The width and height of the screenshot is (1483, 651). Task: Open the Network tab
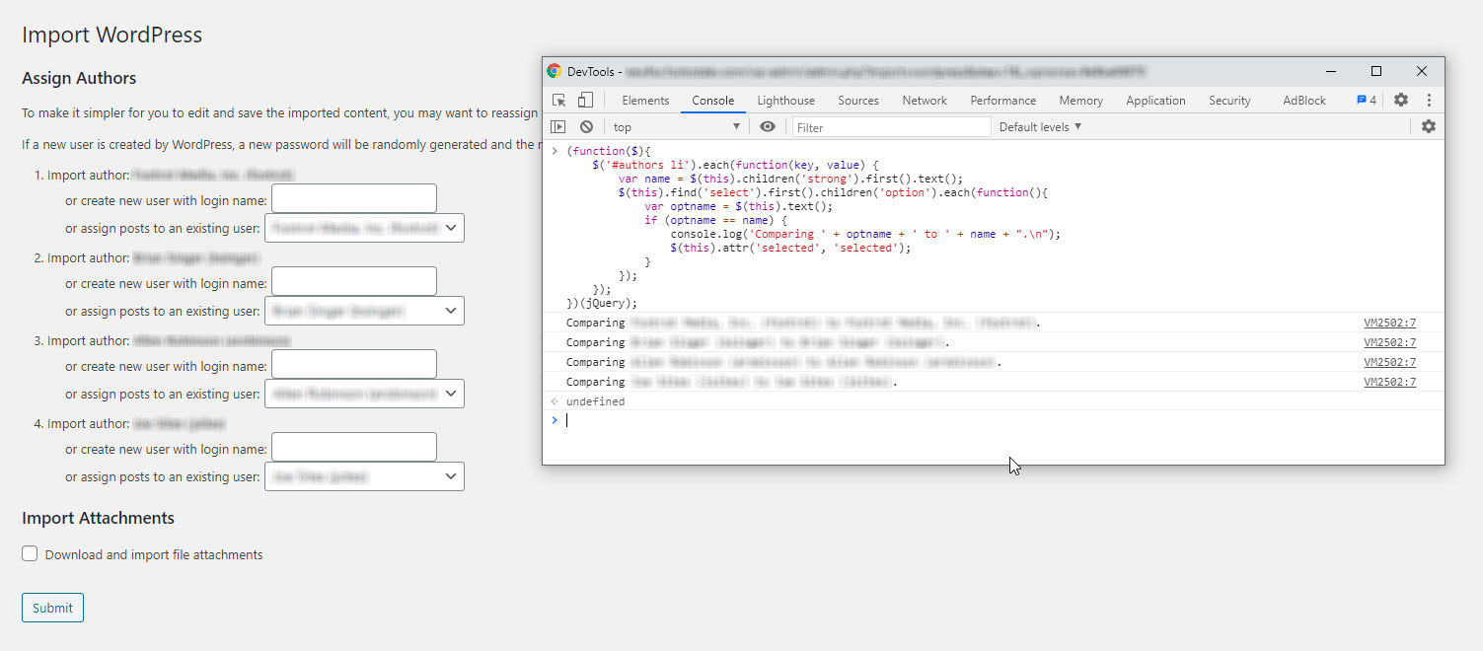(x=925, y=100)
